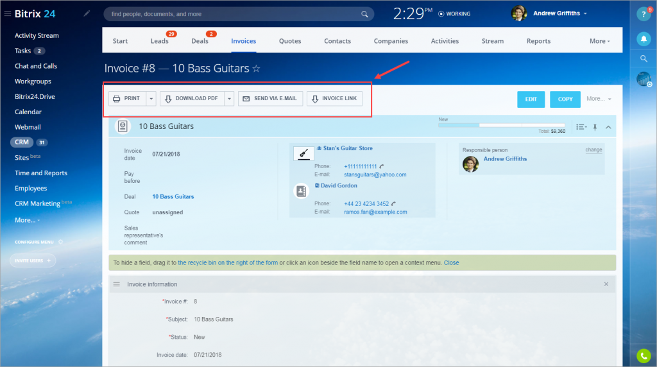Expand the More... item in left sidebar
657x367 pixels.
click(x=27, y=220)
